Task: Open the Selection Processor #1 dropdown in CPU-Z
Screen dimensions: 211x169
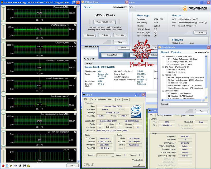Action: [x=113, y=155]
